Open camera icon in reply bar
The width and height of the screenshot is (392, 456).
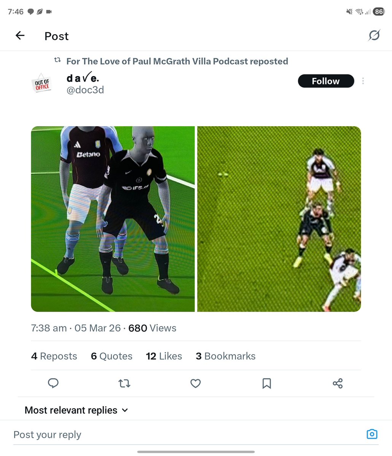tap(372, 434)
